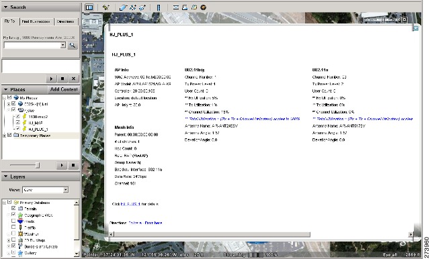
Task: Open the Fly To address dropdown arrow
Action: pos(63,45)
